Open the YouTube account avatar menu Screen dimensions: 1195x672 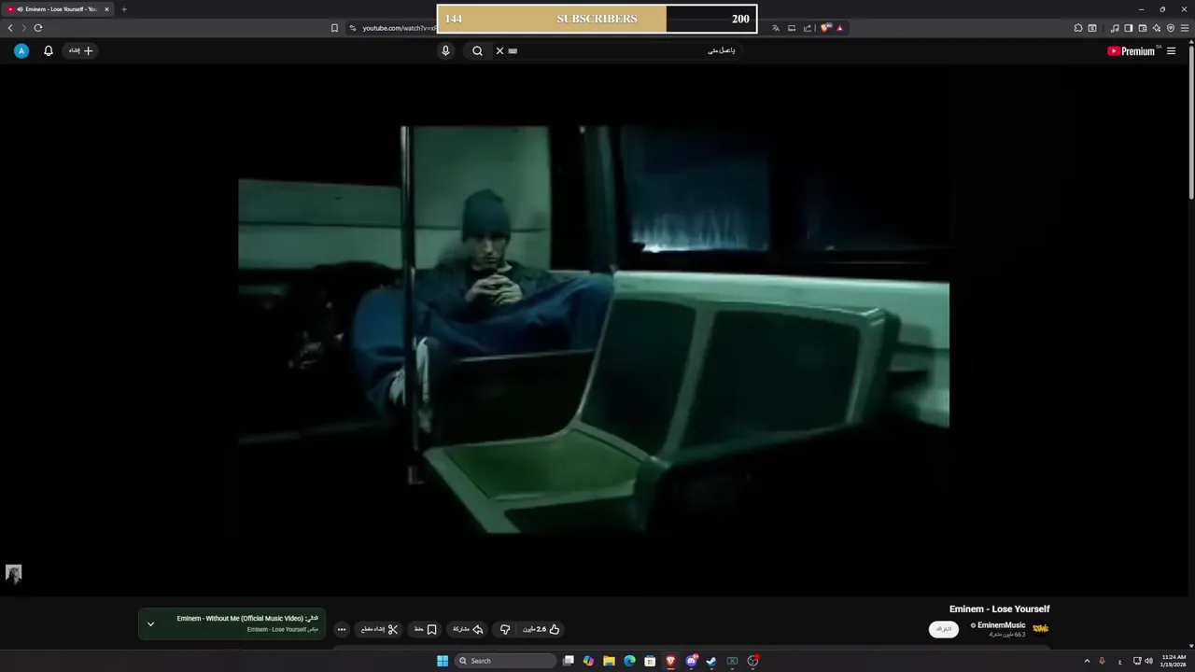tap(21, 50)
